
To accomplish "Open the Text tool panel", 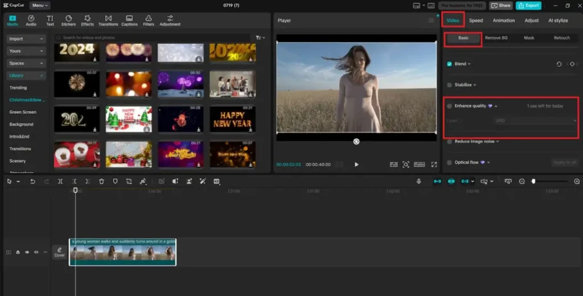I will coord(50,20).
